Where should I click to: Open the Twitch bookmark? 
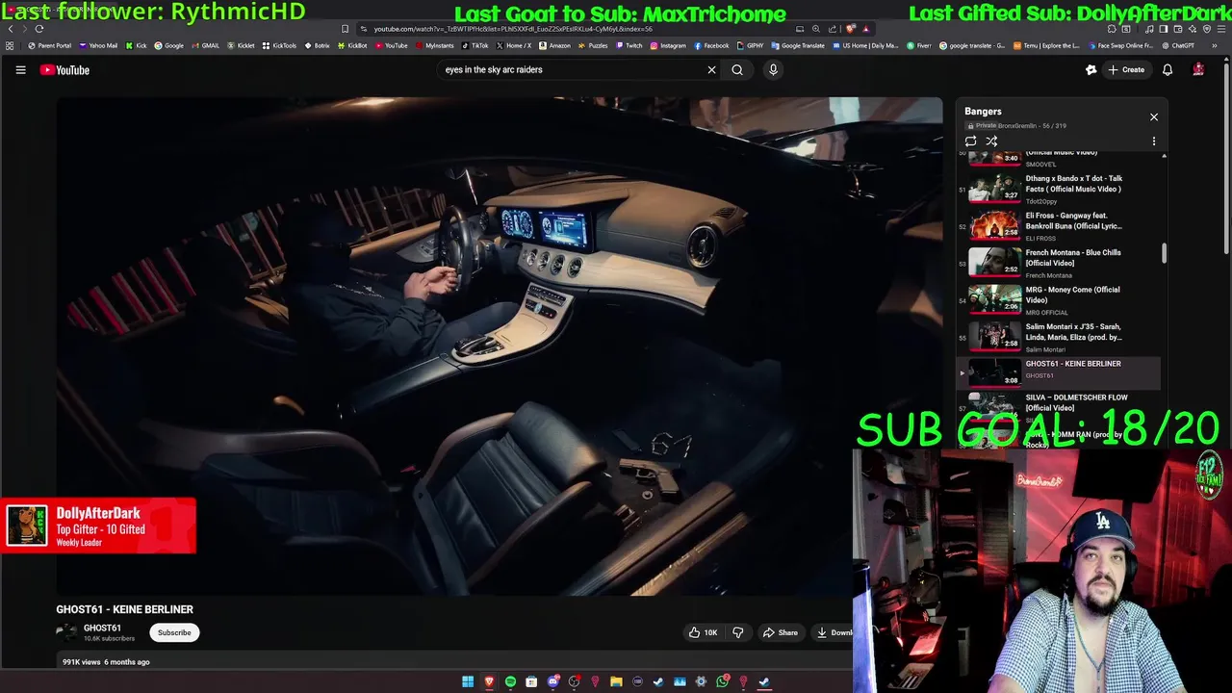click(629, 45)
